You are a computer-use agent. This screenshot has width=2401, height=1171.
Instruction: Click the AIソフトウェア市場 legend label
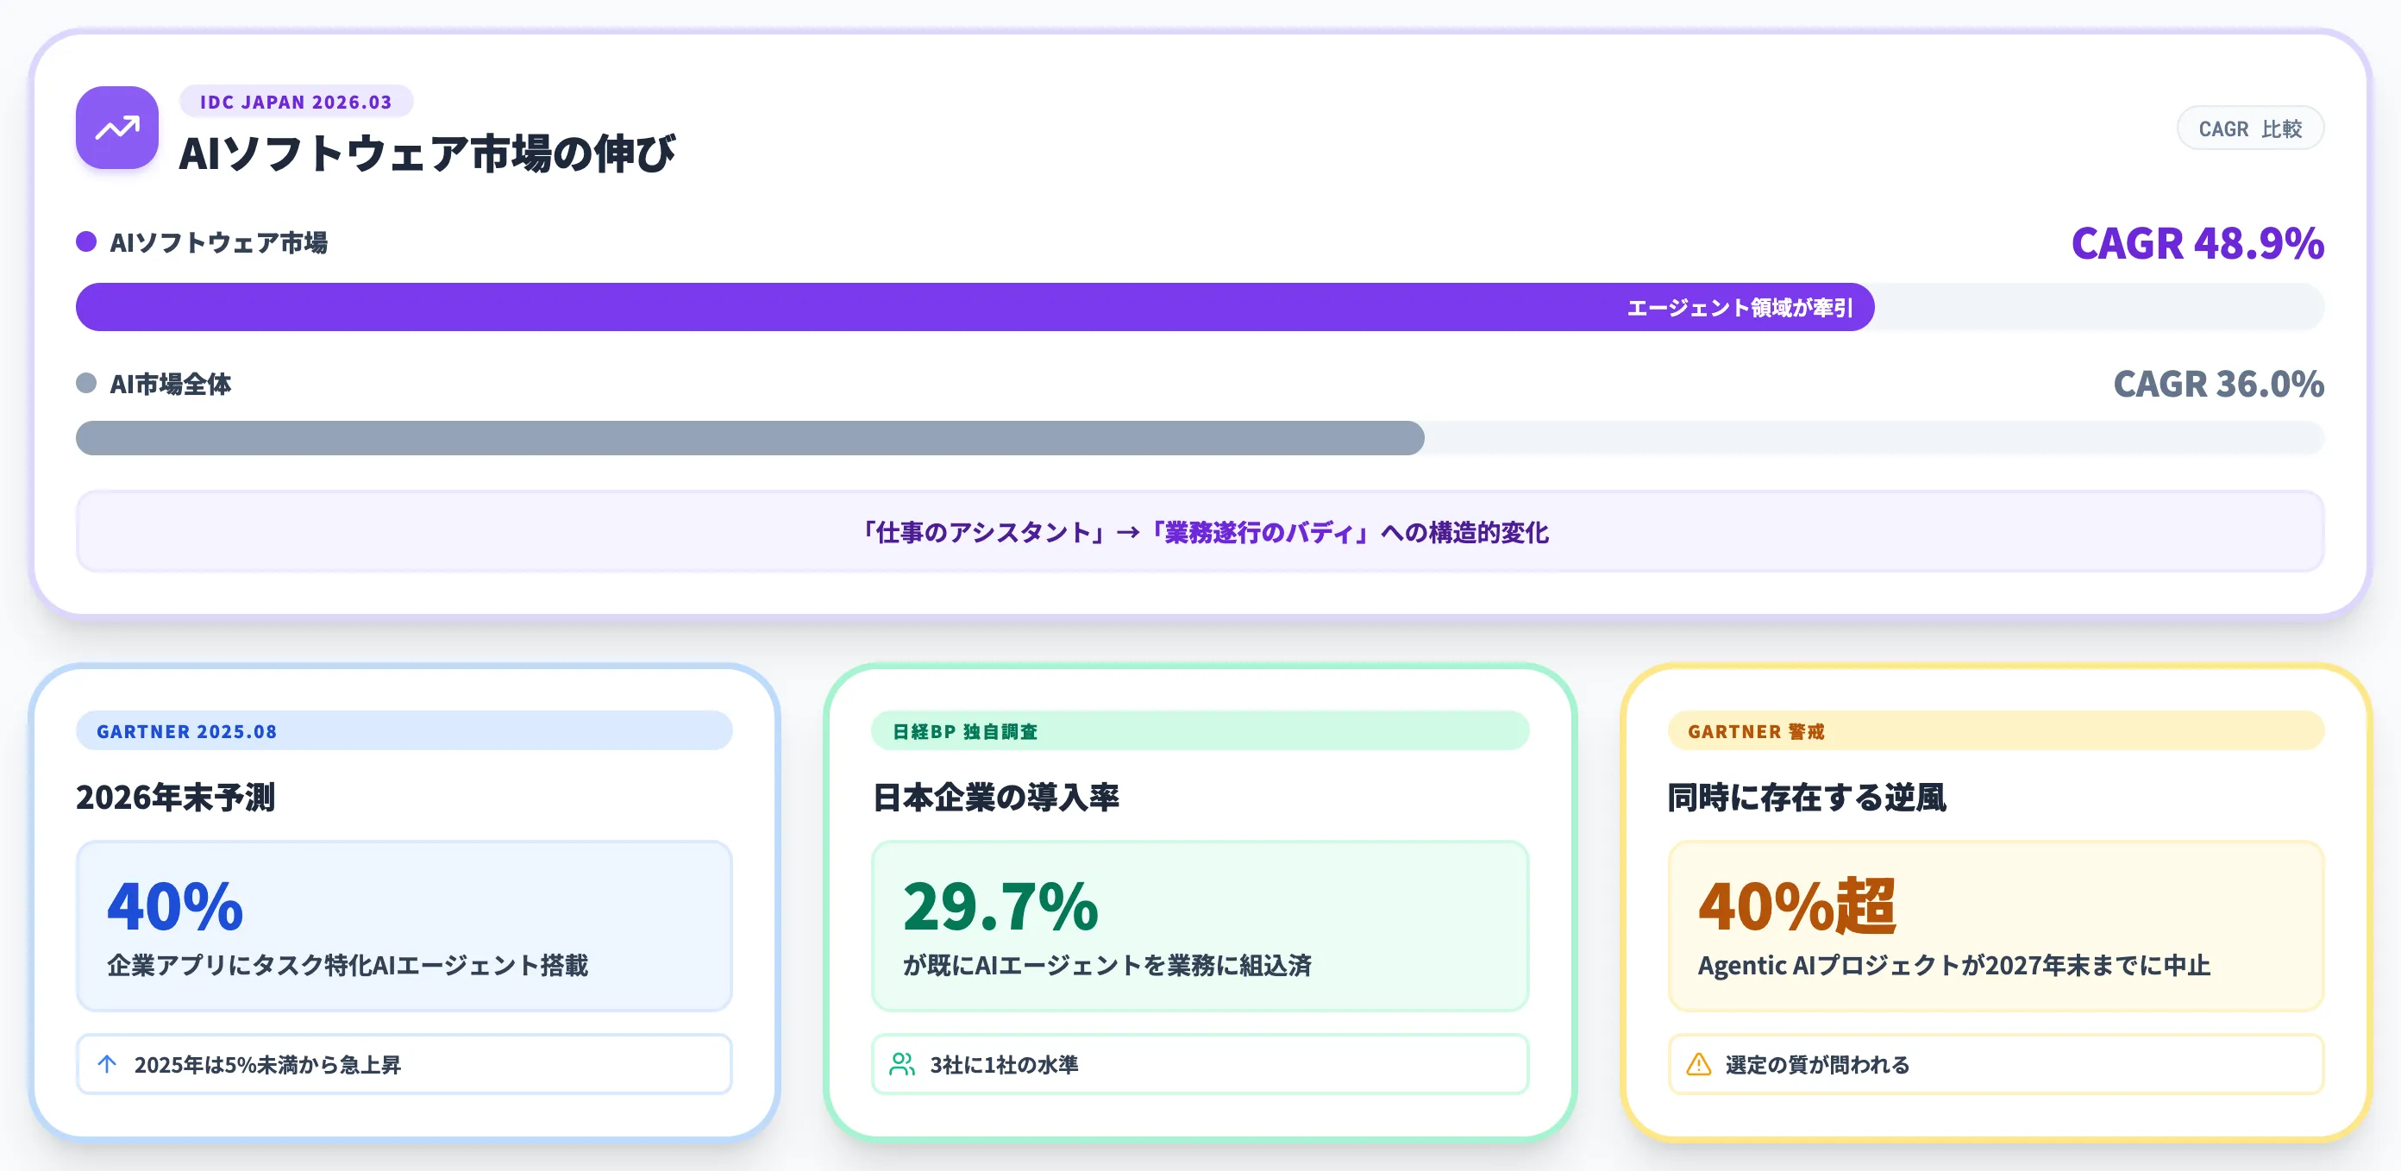[218, 242]
